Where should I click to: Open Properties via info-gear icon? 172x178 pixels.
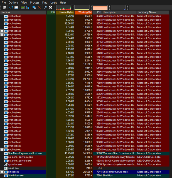click(34, 8)
